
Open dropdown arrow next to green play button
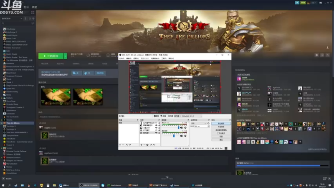(x=66, y=56)
